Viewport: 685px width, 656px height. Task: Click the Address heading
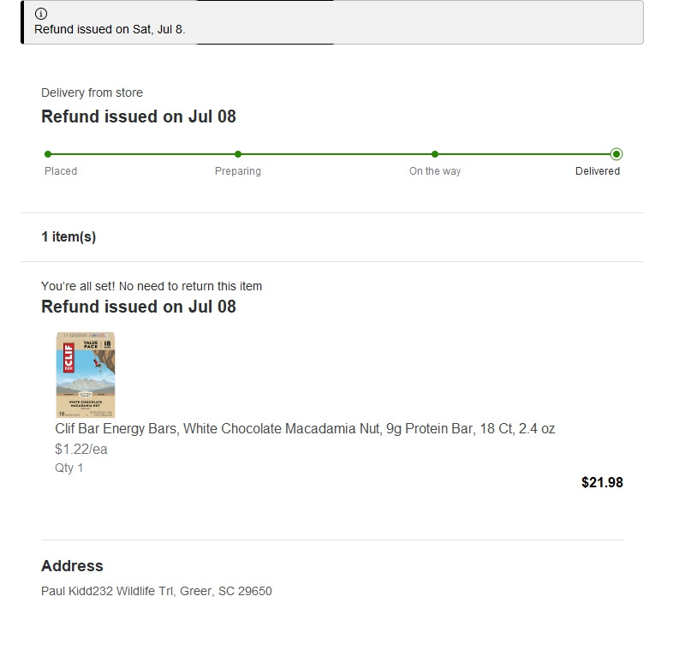pos(72,565)
